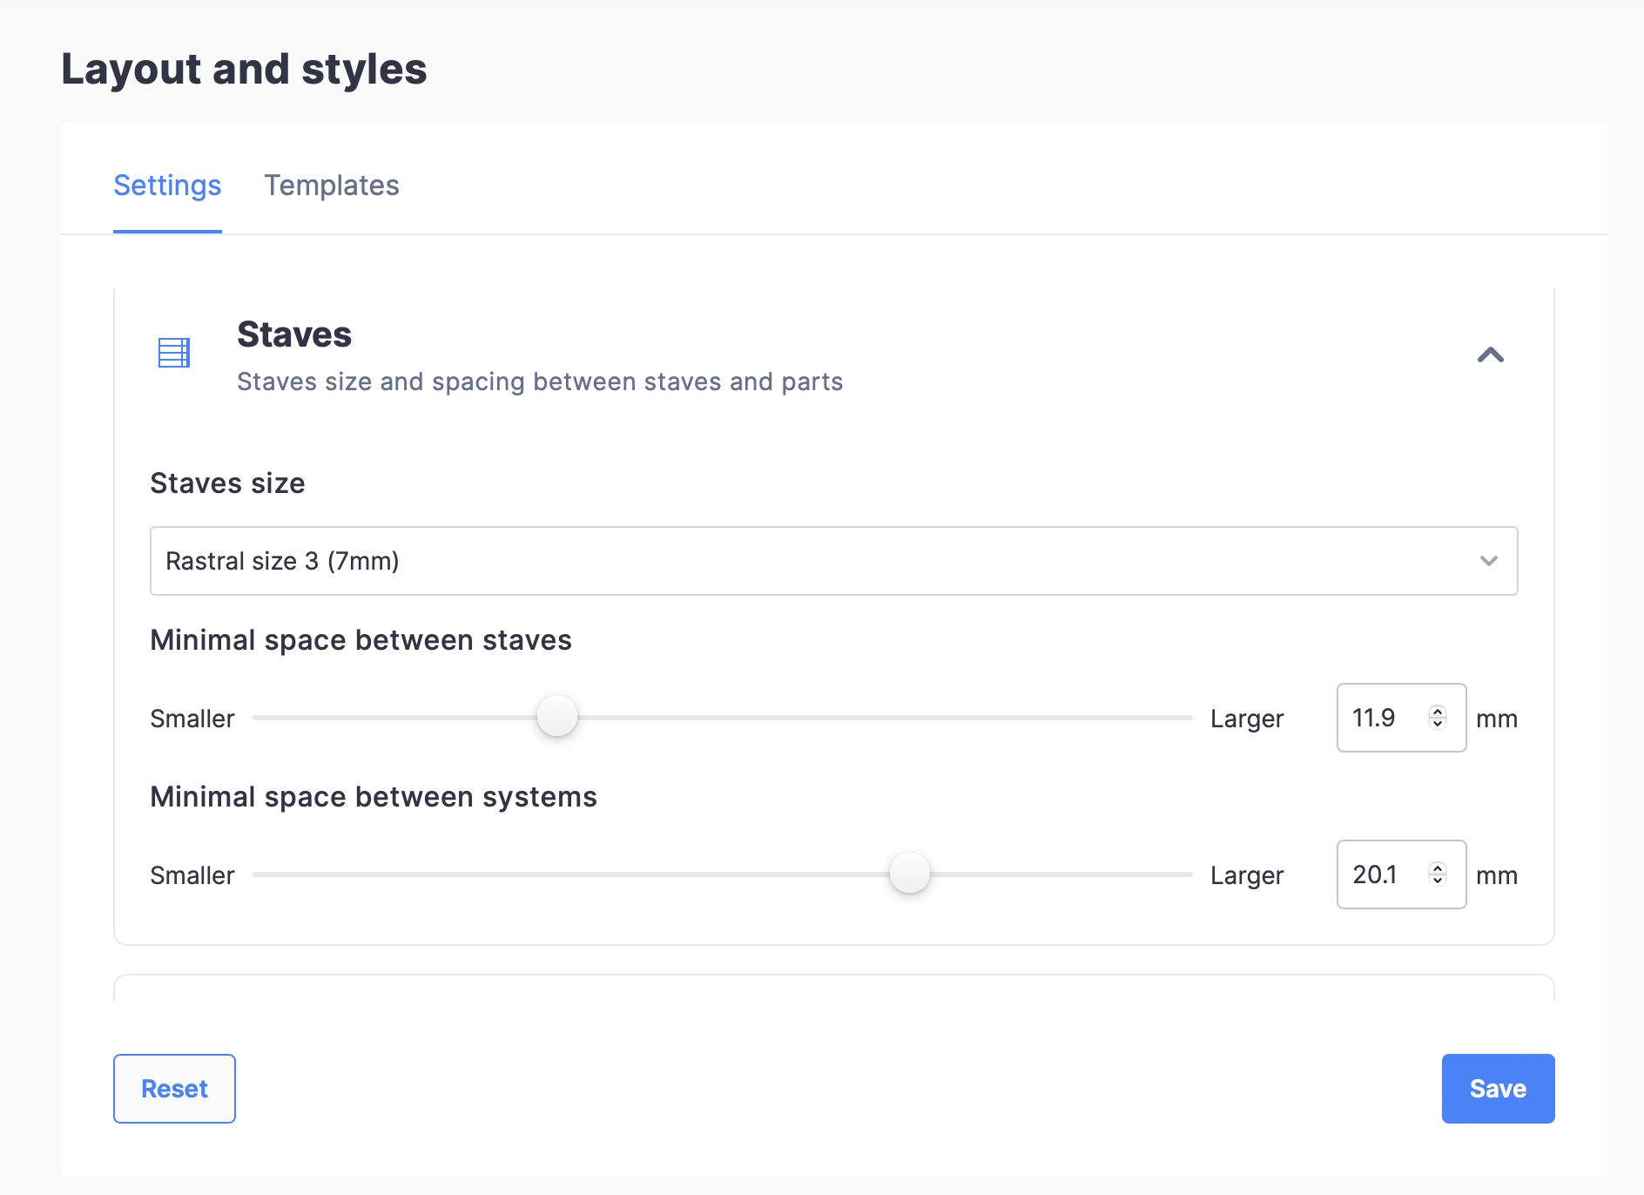
Task: Increase the systems spacing with up stepper arrow
Action: tap(1438, 868)
